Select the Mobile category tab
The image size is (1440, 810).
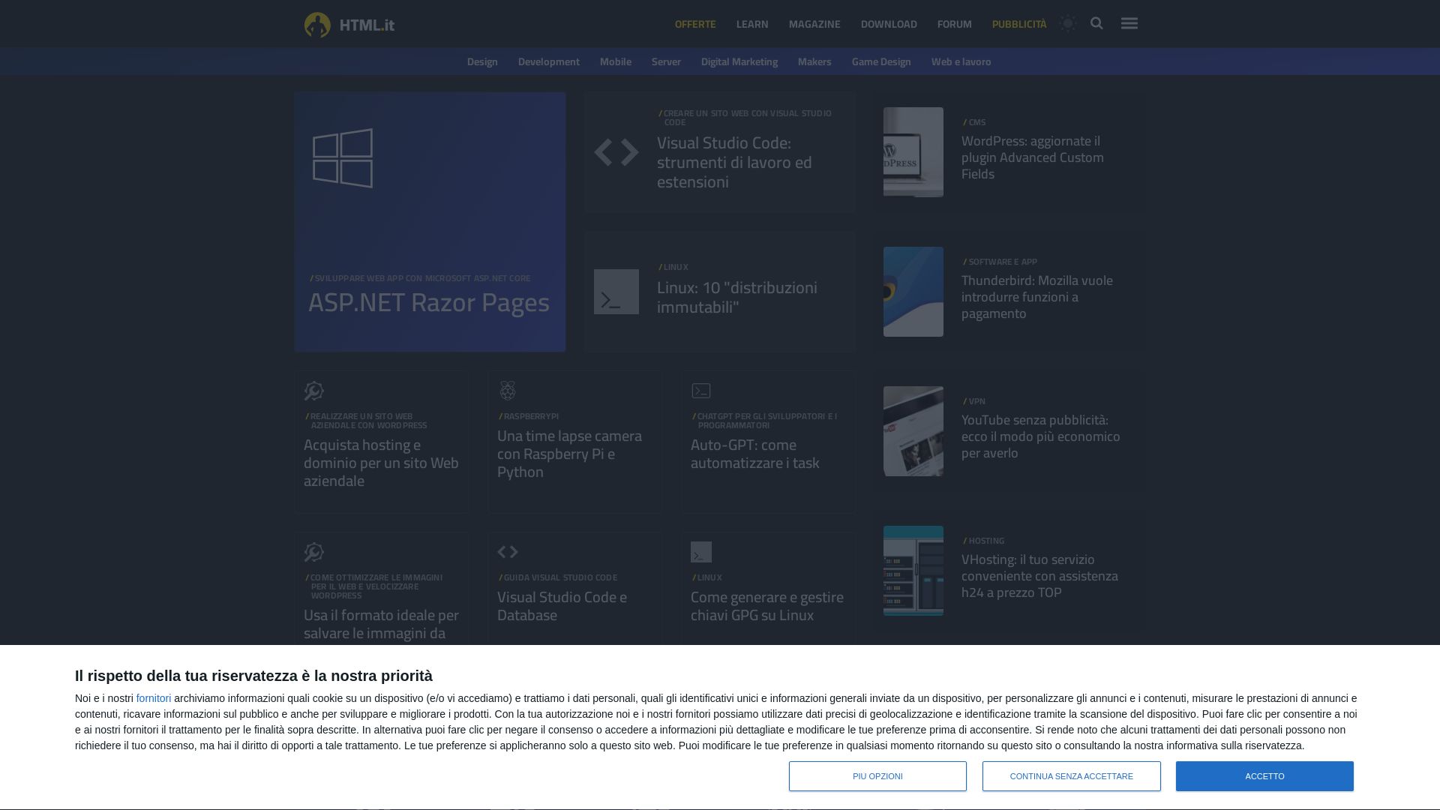(616, 61)
